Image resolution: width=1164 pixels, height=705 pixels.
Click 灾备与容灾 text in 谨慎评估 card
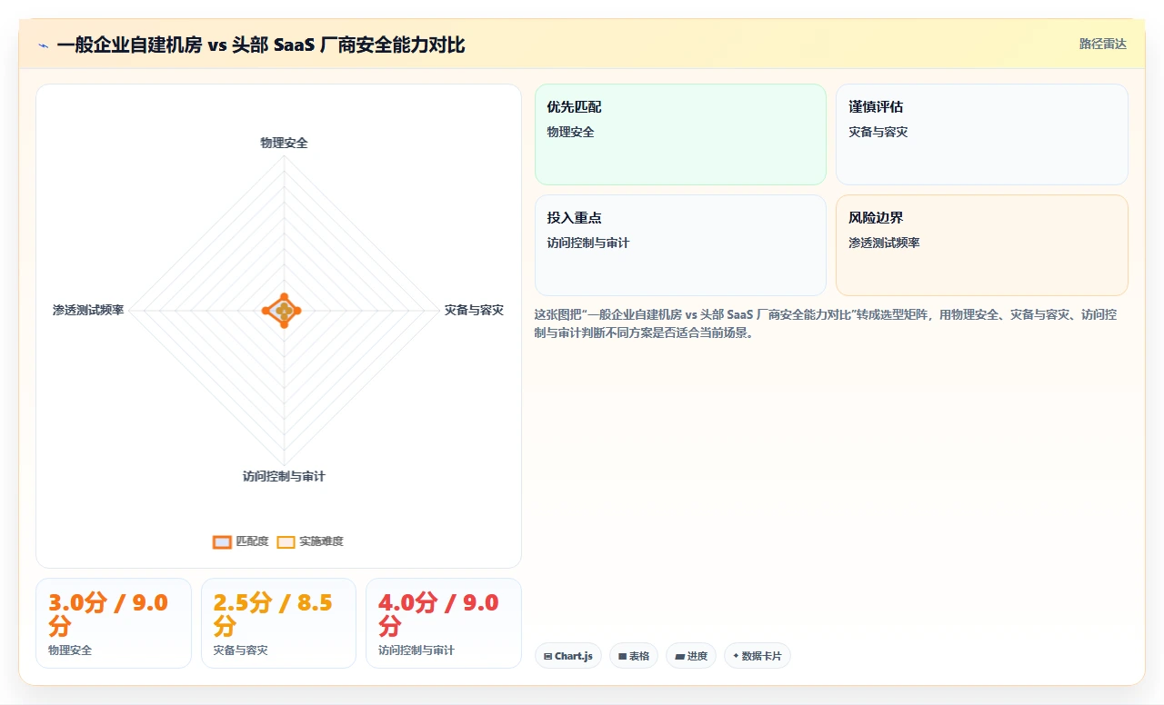pos(878,132)
